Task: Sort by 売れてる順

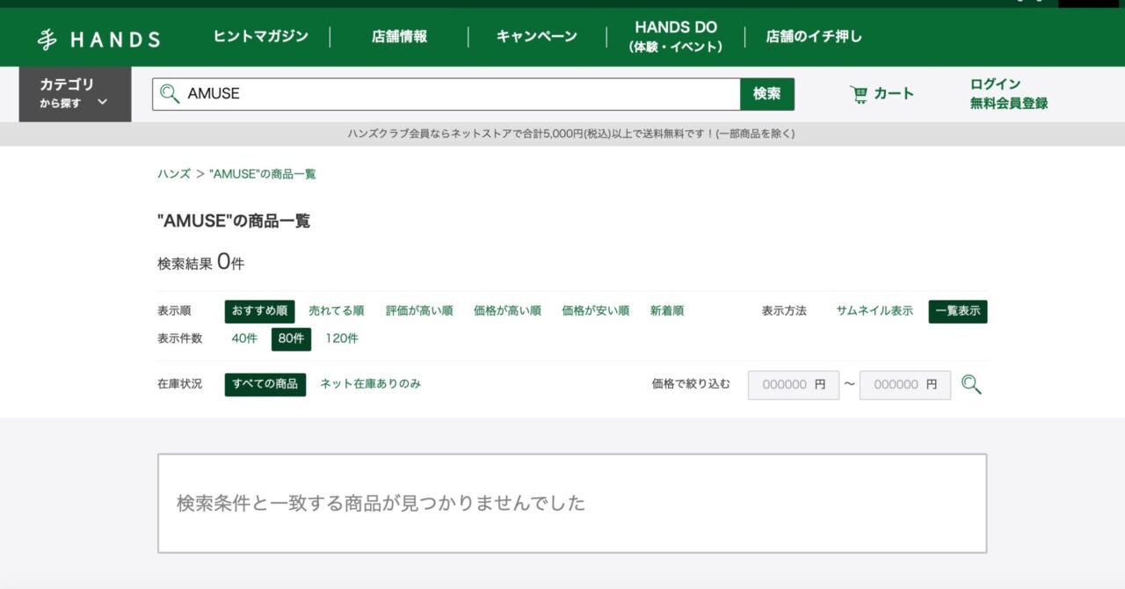Action: [337, 311]
